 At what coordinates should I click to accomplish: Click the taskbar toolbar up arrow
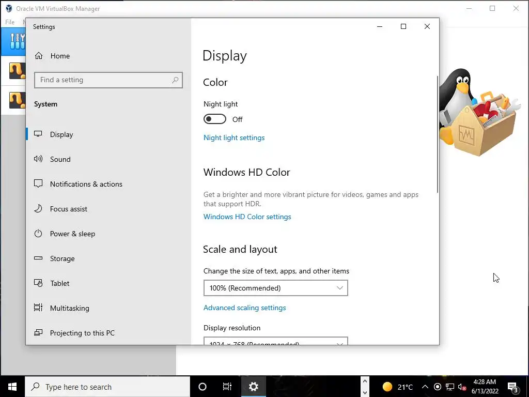(365, 381)
